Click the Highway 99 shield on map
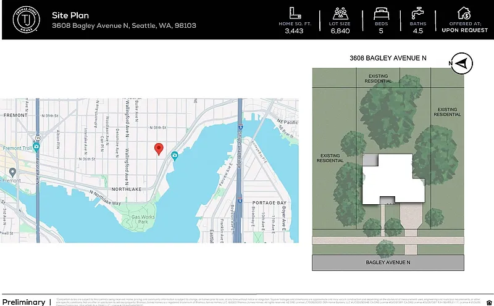Image resolution: width=494 pixels, height=306 pixels. pyautogui.click(x=38, y=138)
